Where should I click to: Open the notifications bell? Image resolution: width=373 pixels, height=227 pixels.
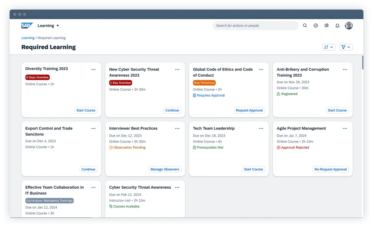pyautogui.click(x=338, y=26)
